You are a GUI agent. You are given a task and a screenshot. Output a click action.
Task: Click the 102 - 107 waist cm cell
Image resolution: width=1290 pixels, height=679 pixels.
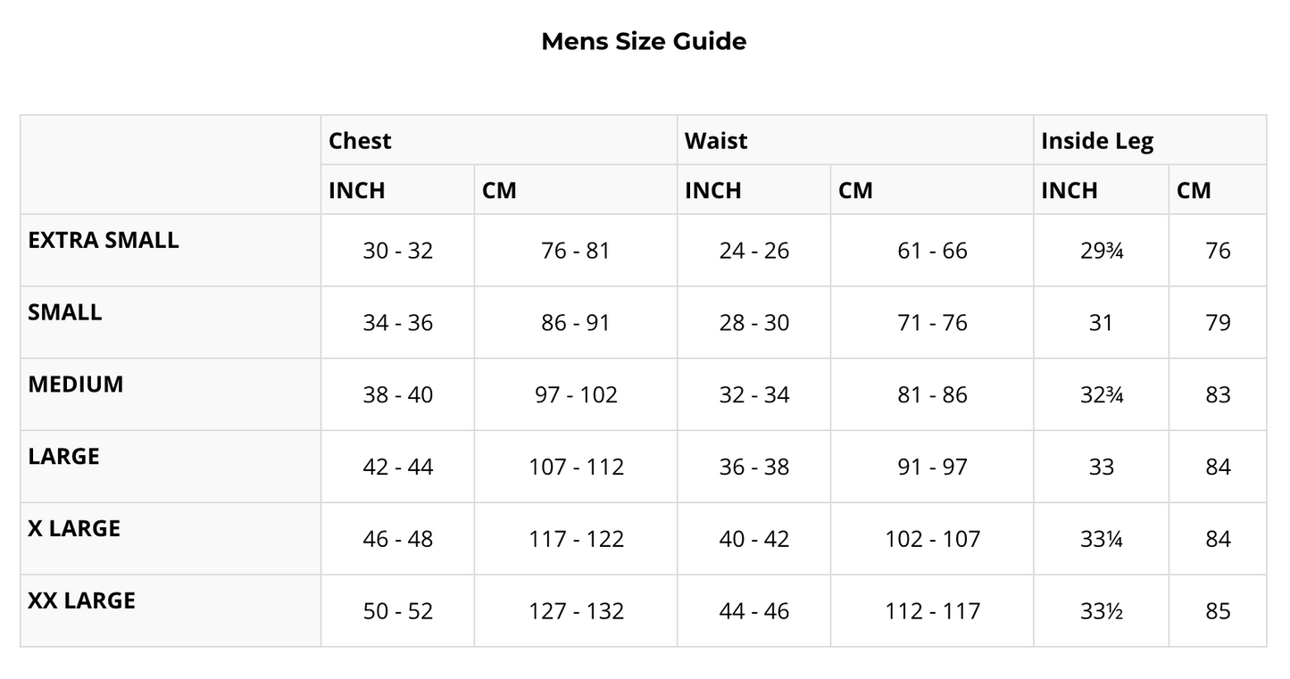coord(932,539)
